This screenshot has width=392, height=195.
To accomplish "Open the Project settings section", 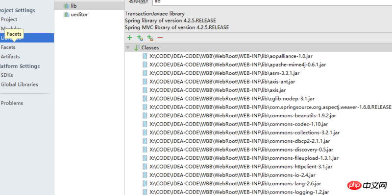I will pos(9,19).
